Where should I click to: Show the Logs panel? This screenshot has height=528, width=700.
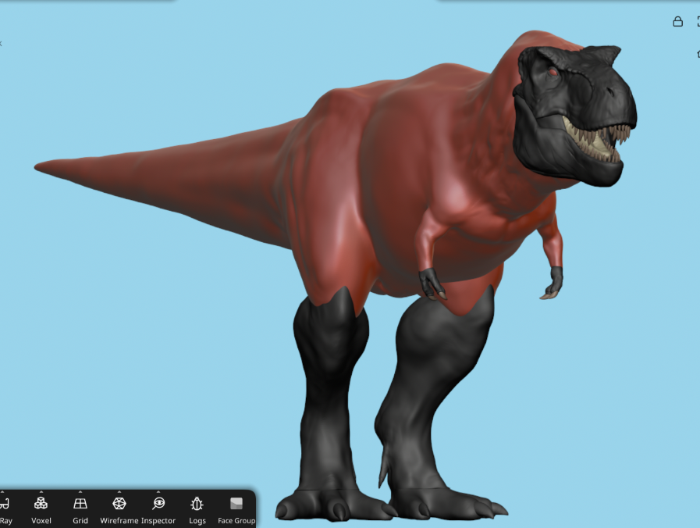point(197,509)
